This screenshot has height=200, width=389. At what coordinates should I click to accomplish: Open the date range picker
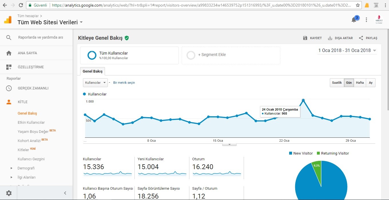click(x=347, y=51)
